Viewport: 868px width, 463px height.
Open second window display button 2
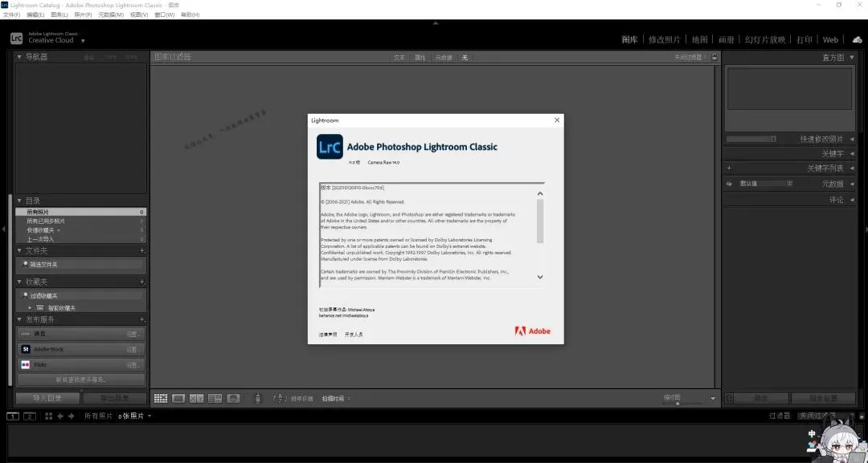tap(30, 416)
